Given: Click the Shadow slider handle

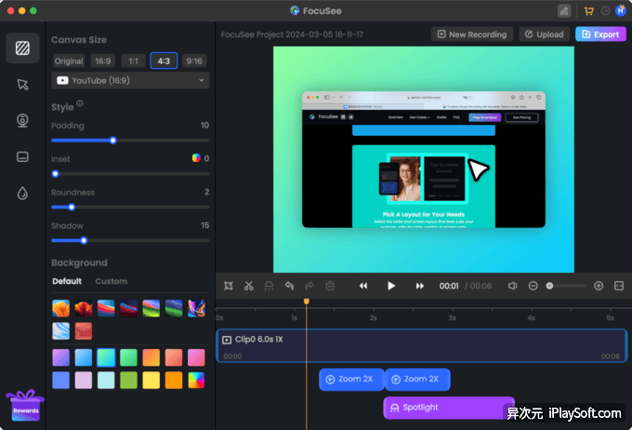Looking at the screenshot, I should click(84, 241).
